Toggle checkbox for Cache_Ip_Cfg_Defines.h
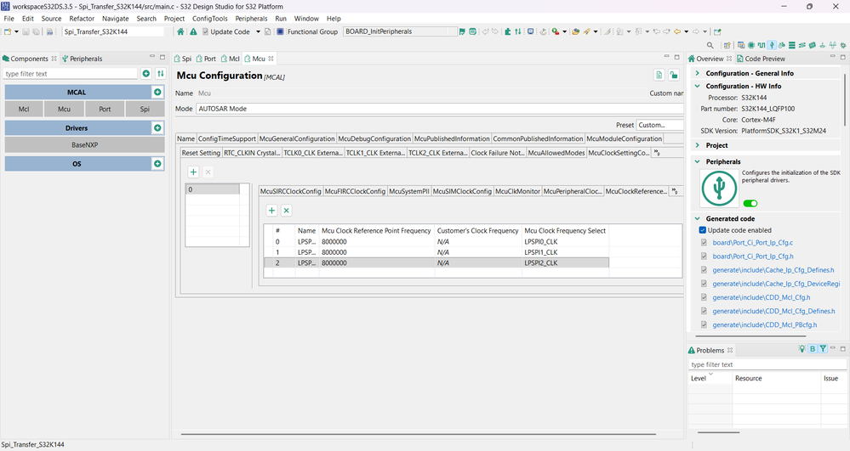Image resolution: width=850 pixels, height=451 pixels. tap(705, 269)
